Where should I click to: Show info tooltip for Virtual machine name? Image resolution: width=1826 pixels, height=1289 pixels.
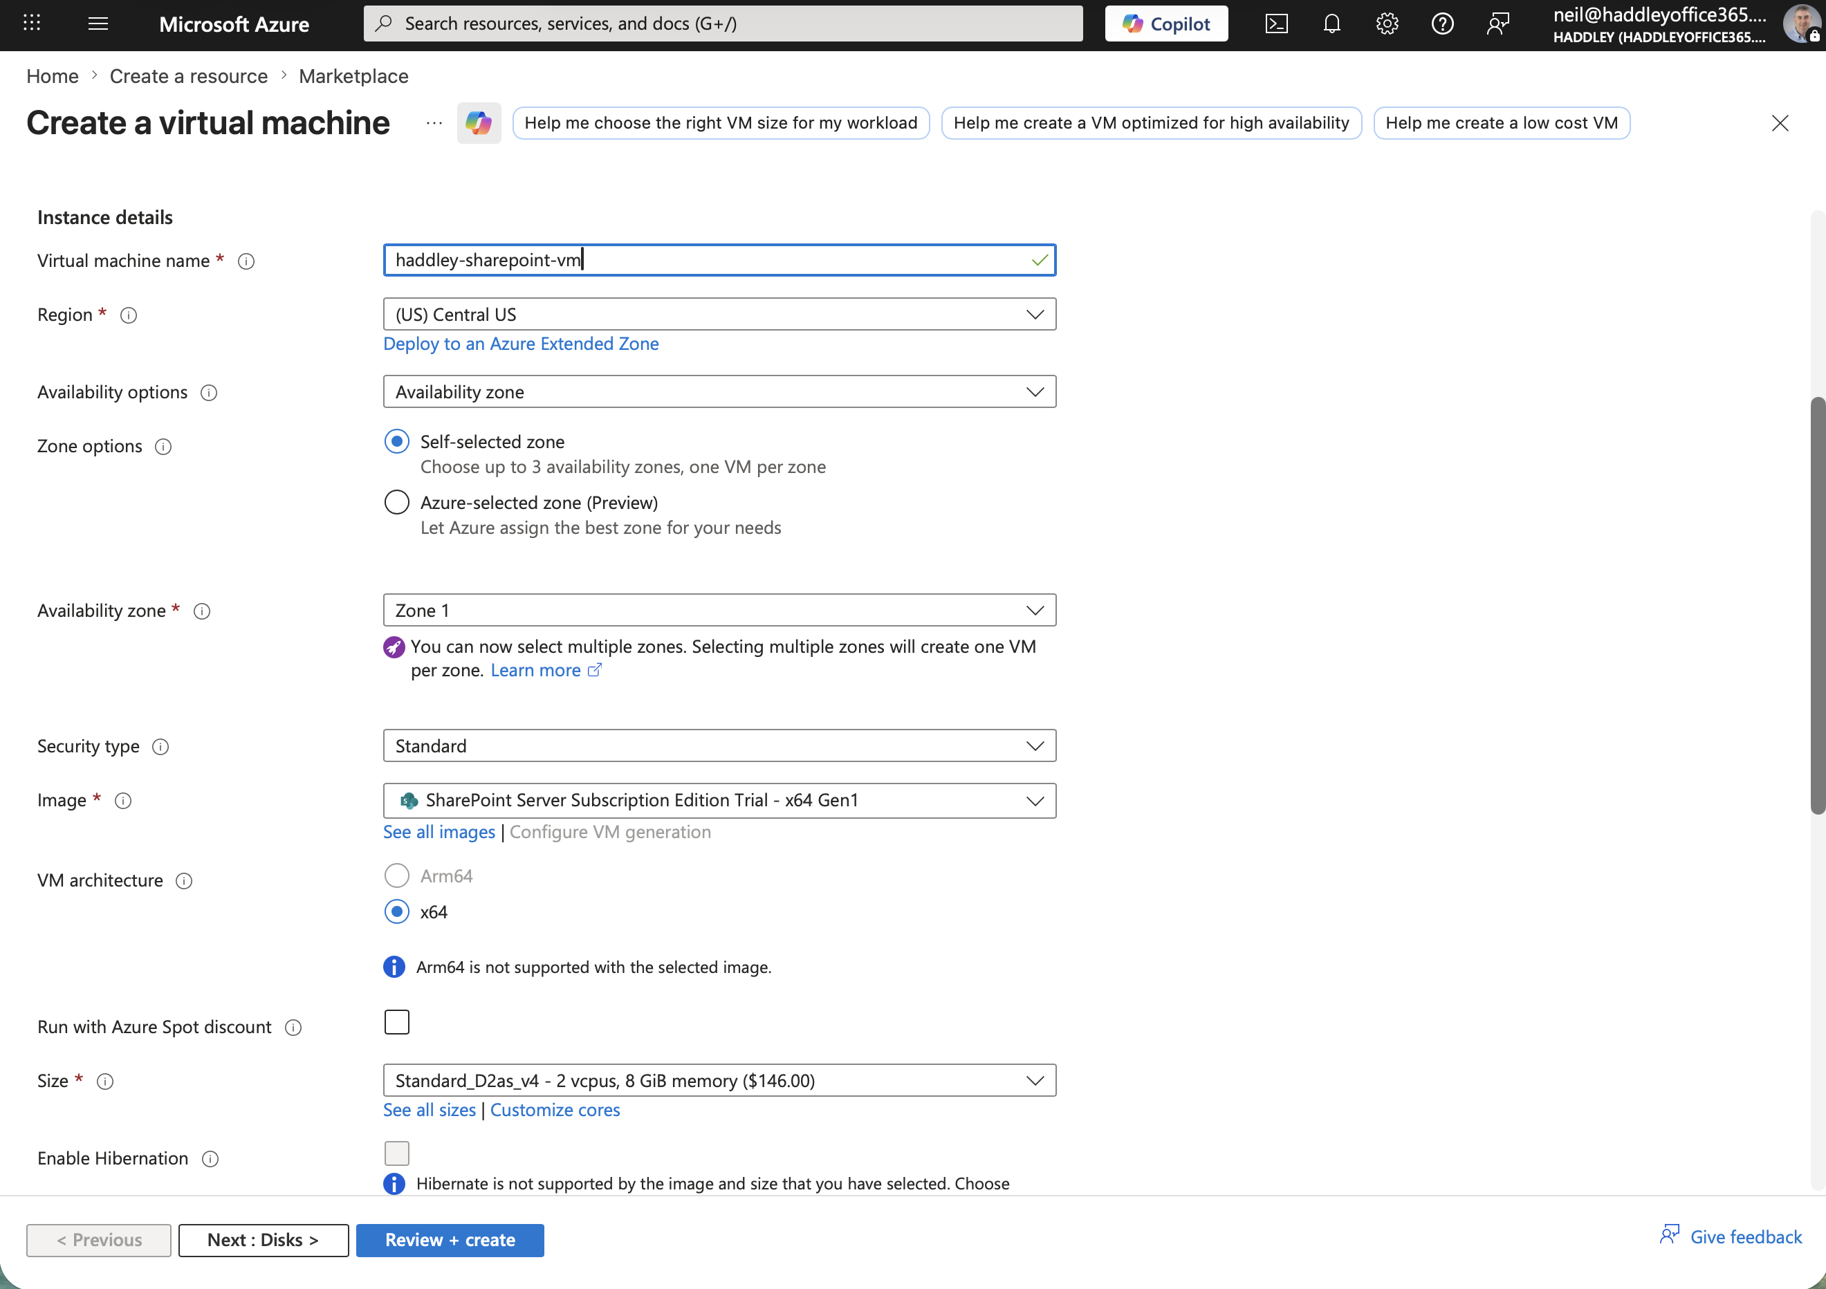click(x=246, y=261)
